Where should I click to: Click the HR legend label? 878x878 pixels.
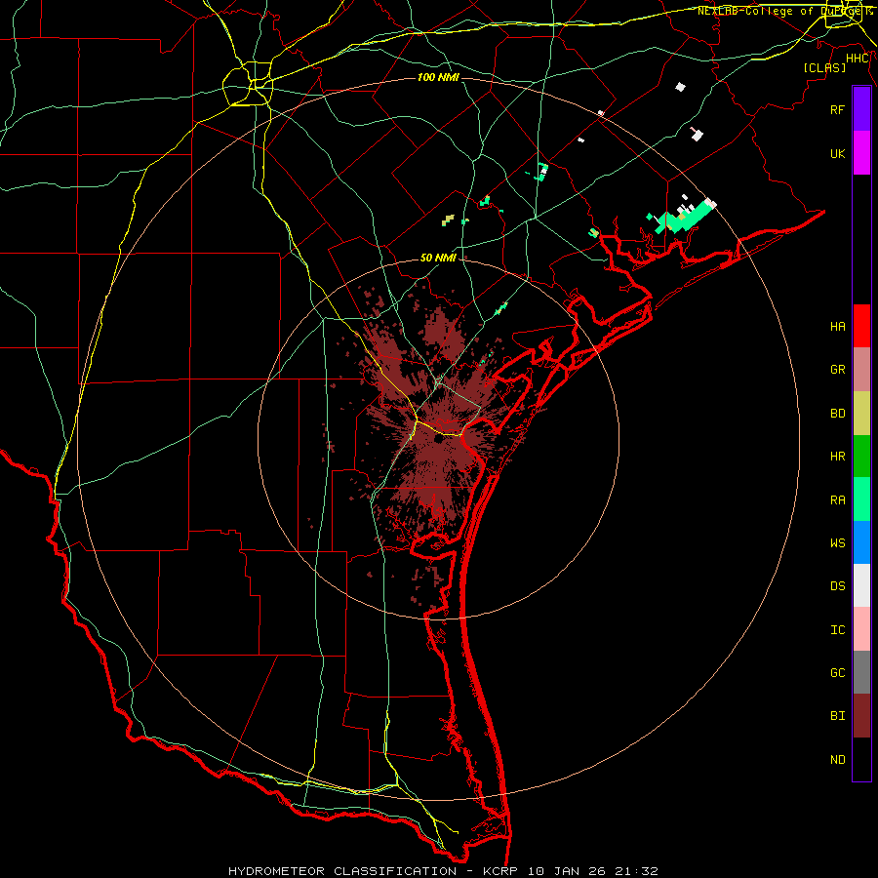click(838, 457)
